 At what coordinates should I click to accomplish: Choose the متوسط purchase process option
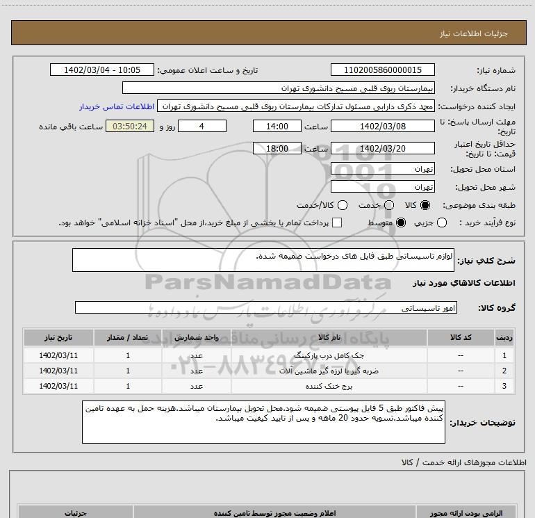pyautogui.click(x=401, y=223)
